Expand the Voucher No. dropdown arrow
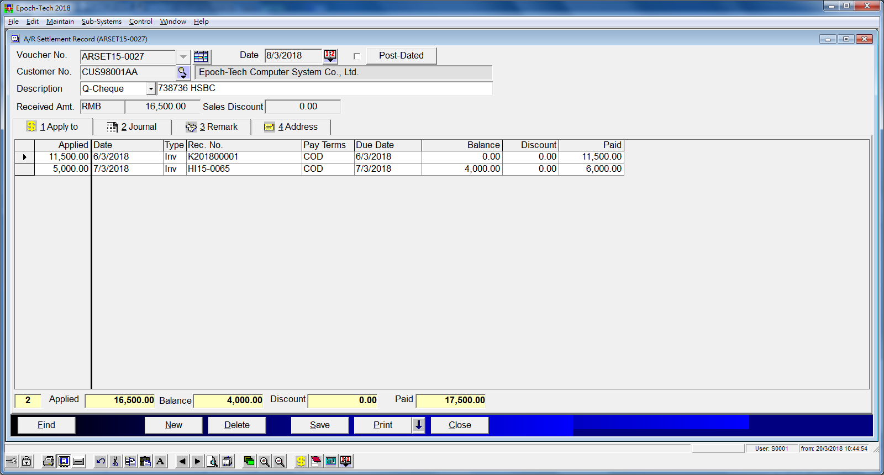Image resolution: width=884 pixels, height=475 pixels. pos(183,57)
